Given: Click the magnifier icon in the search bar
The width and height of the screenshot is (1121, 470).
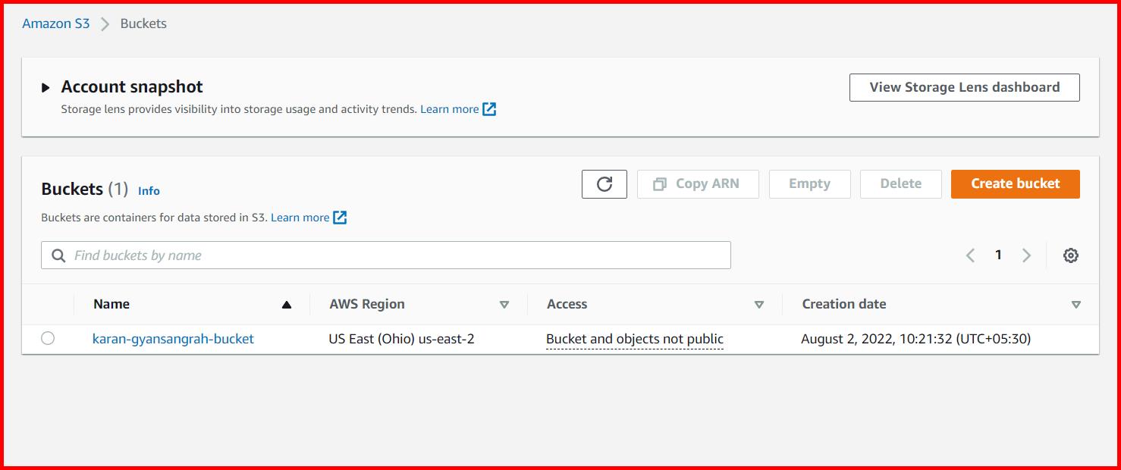Looking at the screenshot, I should (58, 255).
